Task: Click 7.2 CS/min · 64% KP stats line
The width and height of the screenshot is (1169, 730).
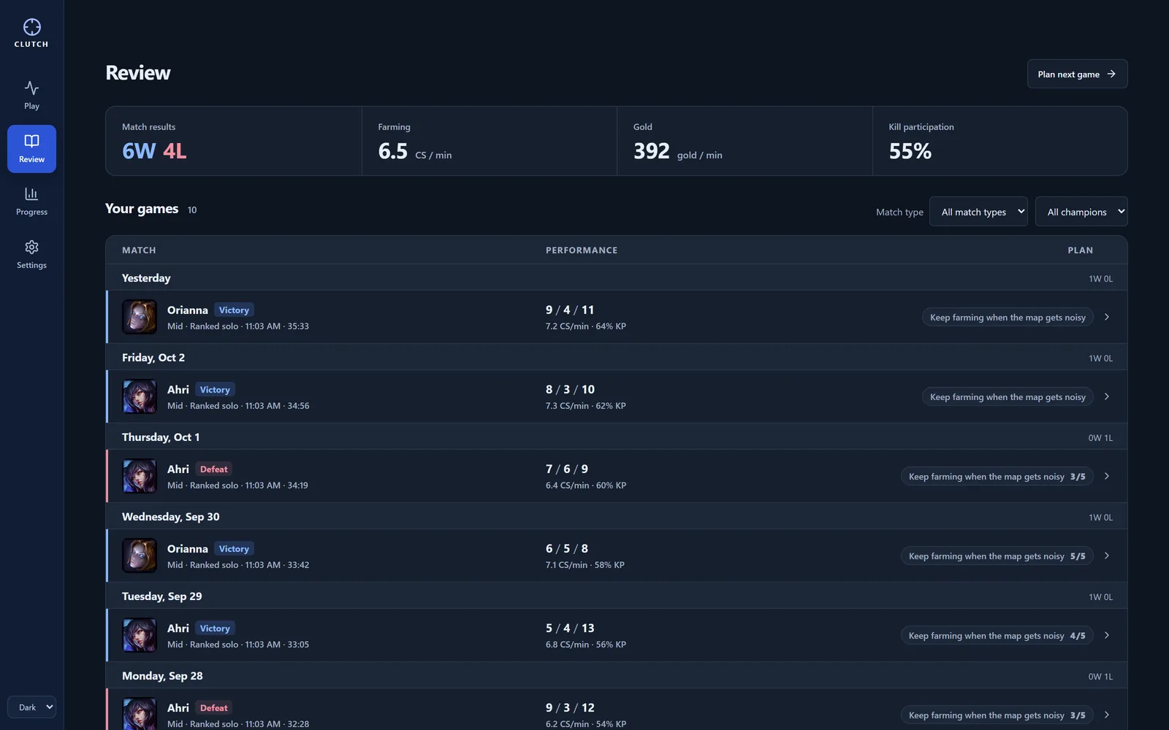Action: pyautogui.click(x=586, y=326)
